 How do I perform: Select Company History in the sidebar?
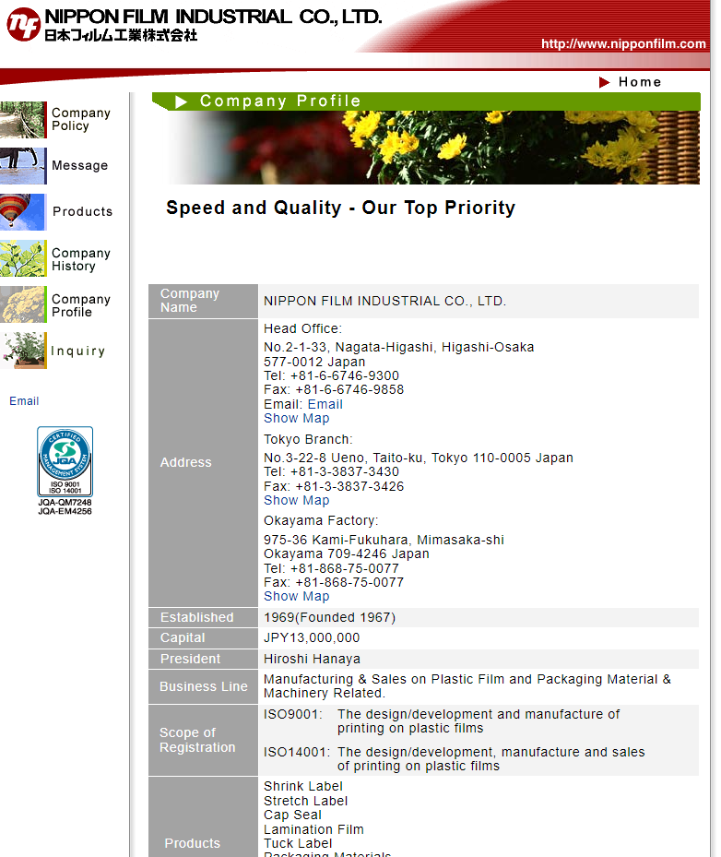pos(81,259)
